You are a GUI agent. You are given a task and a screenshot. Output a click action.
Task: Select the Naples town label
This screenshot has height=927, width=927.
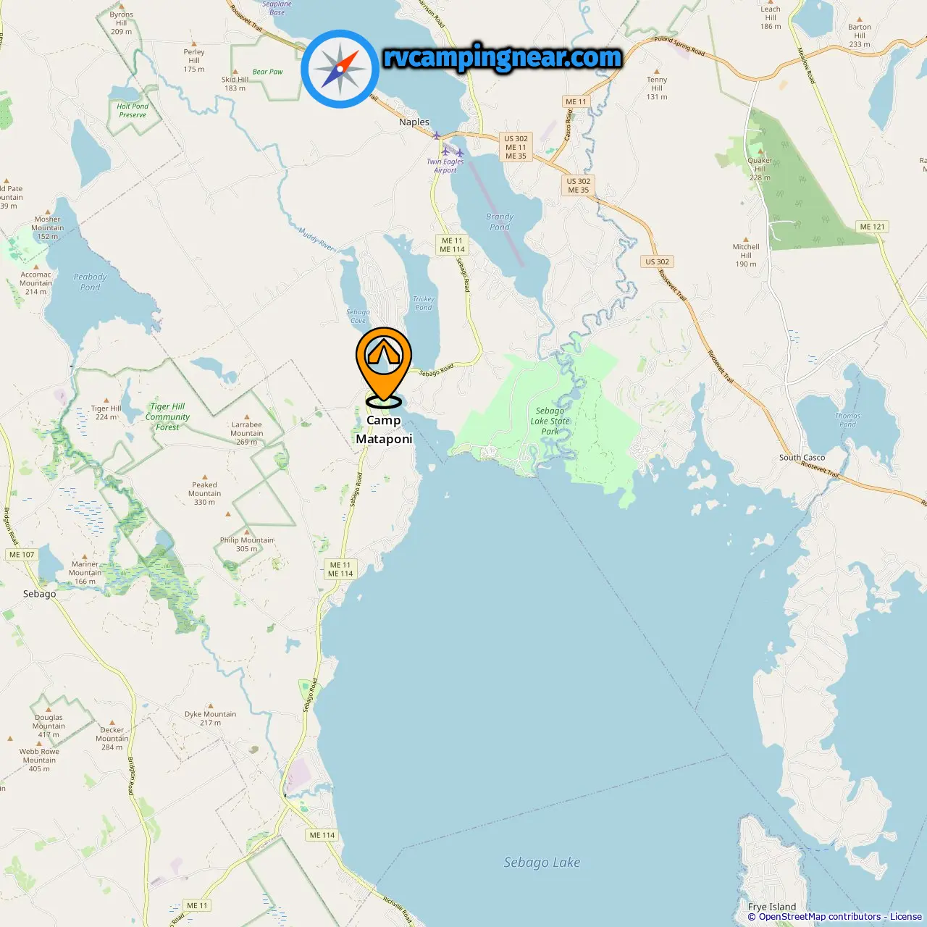(414, 122)
